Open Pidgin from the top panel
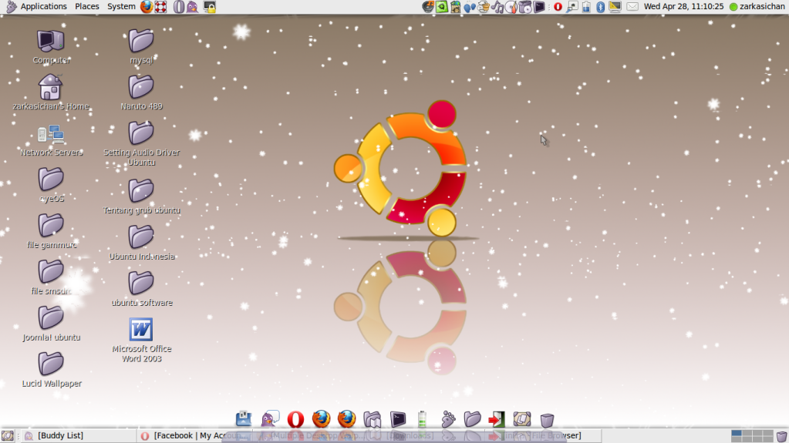 [x=192, y=6]
